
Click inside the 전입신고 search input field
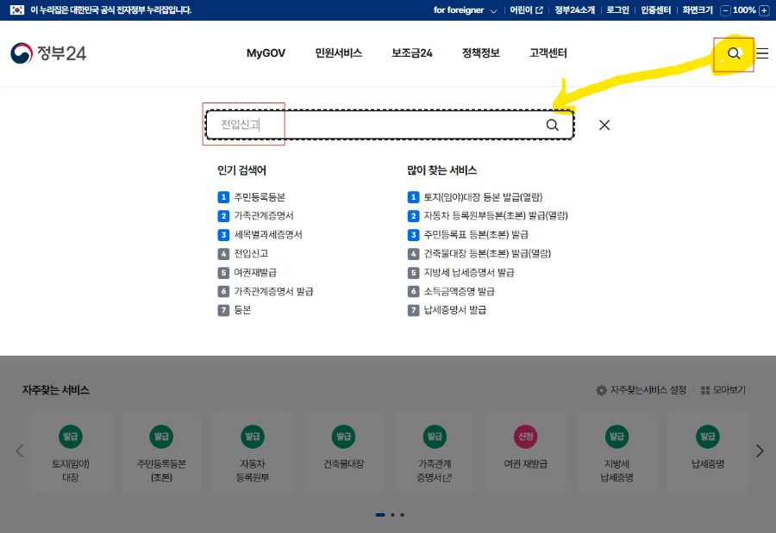coord(244,124)
